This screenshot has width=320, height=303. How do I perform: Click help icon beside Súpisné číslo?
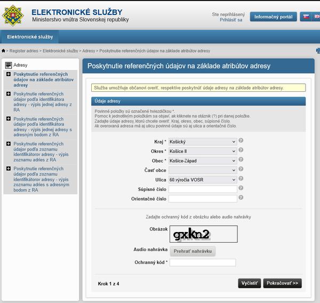pos(241,188)
